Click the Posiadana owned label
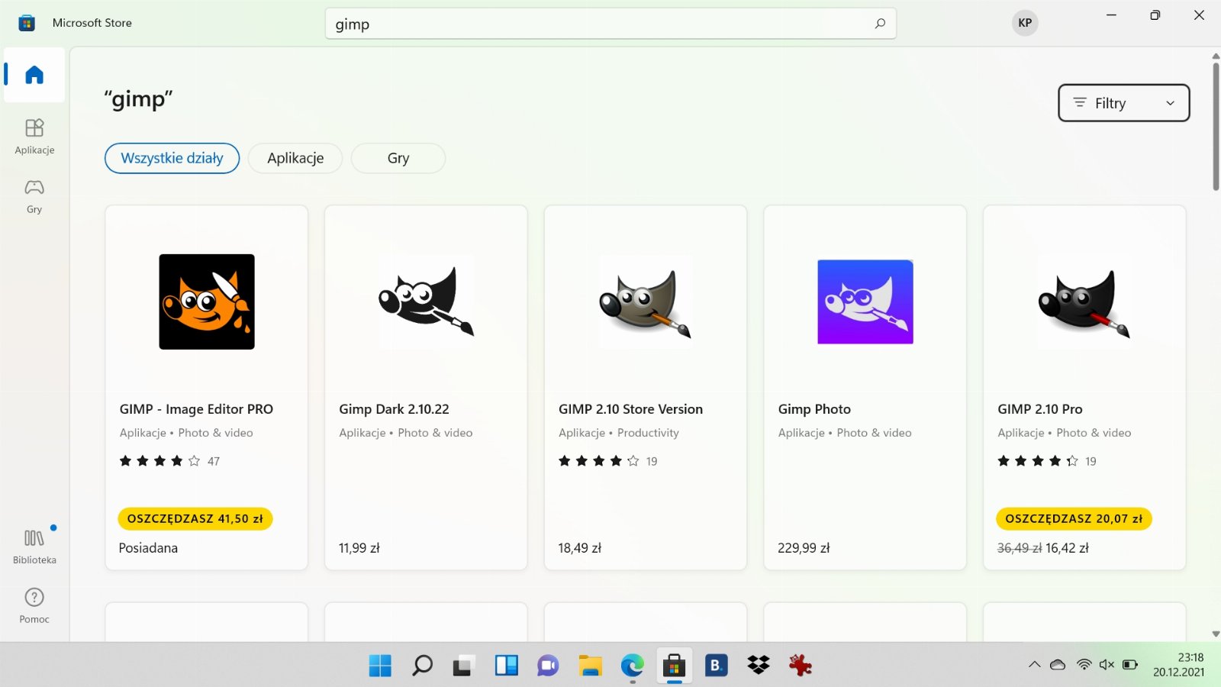The image size is (1221, 687). tap(148, 548)
